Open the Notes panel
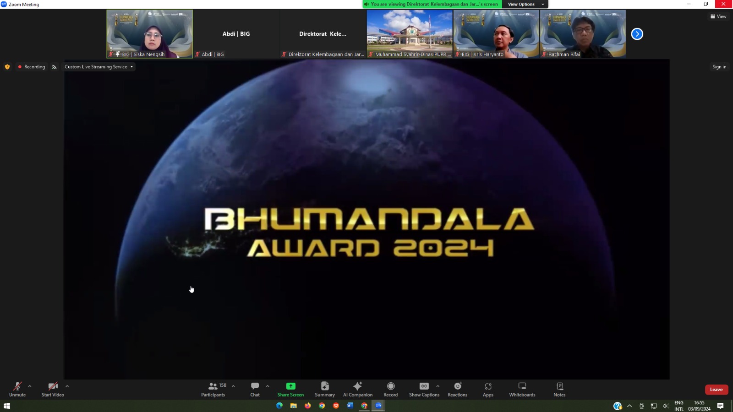The height and width of the screenshot is (412, 733). 559,389
